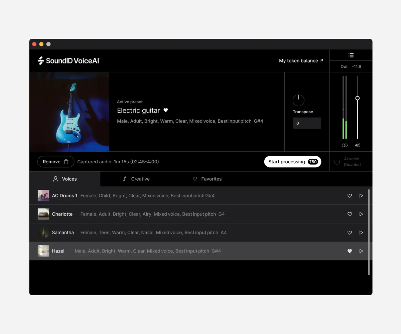
Task: Preview the Hazel voice
Action: coord(361,251)
